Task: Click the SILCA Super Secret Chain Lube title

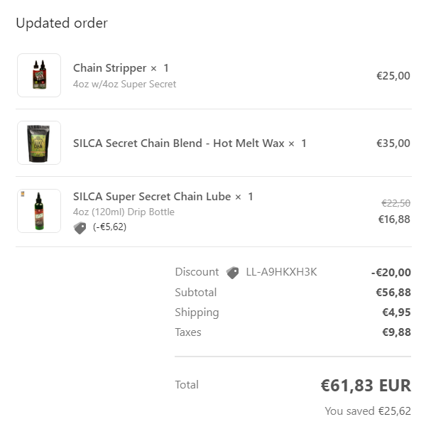Action: pyautogui.click(x=153, y=197)
